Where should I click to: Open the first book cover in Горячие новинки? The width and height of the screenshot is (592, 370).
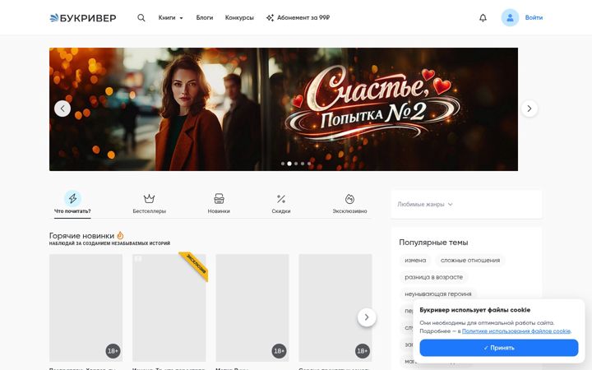(86, 308)
